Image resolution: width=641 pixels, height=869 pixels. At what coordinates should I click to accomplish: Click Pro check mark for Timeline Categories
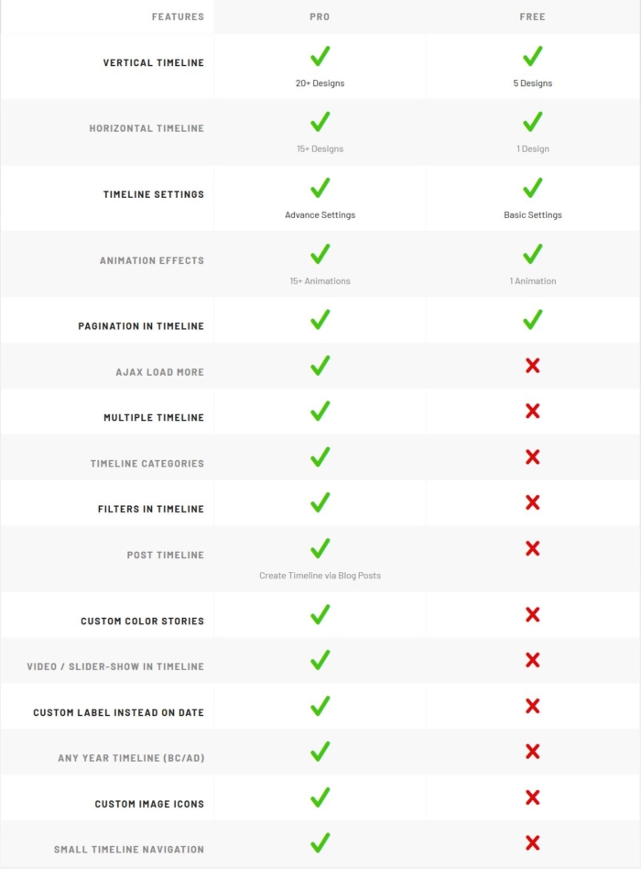[x=320, y=456]
